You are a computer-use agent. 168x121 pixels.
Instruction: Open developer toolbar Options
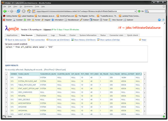point(128,20)
